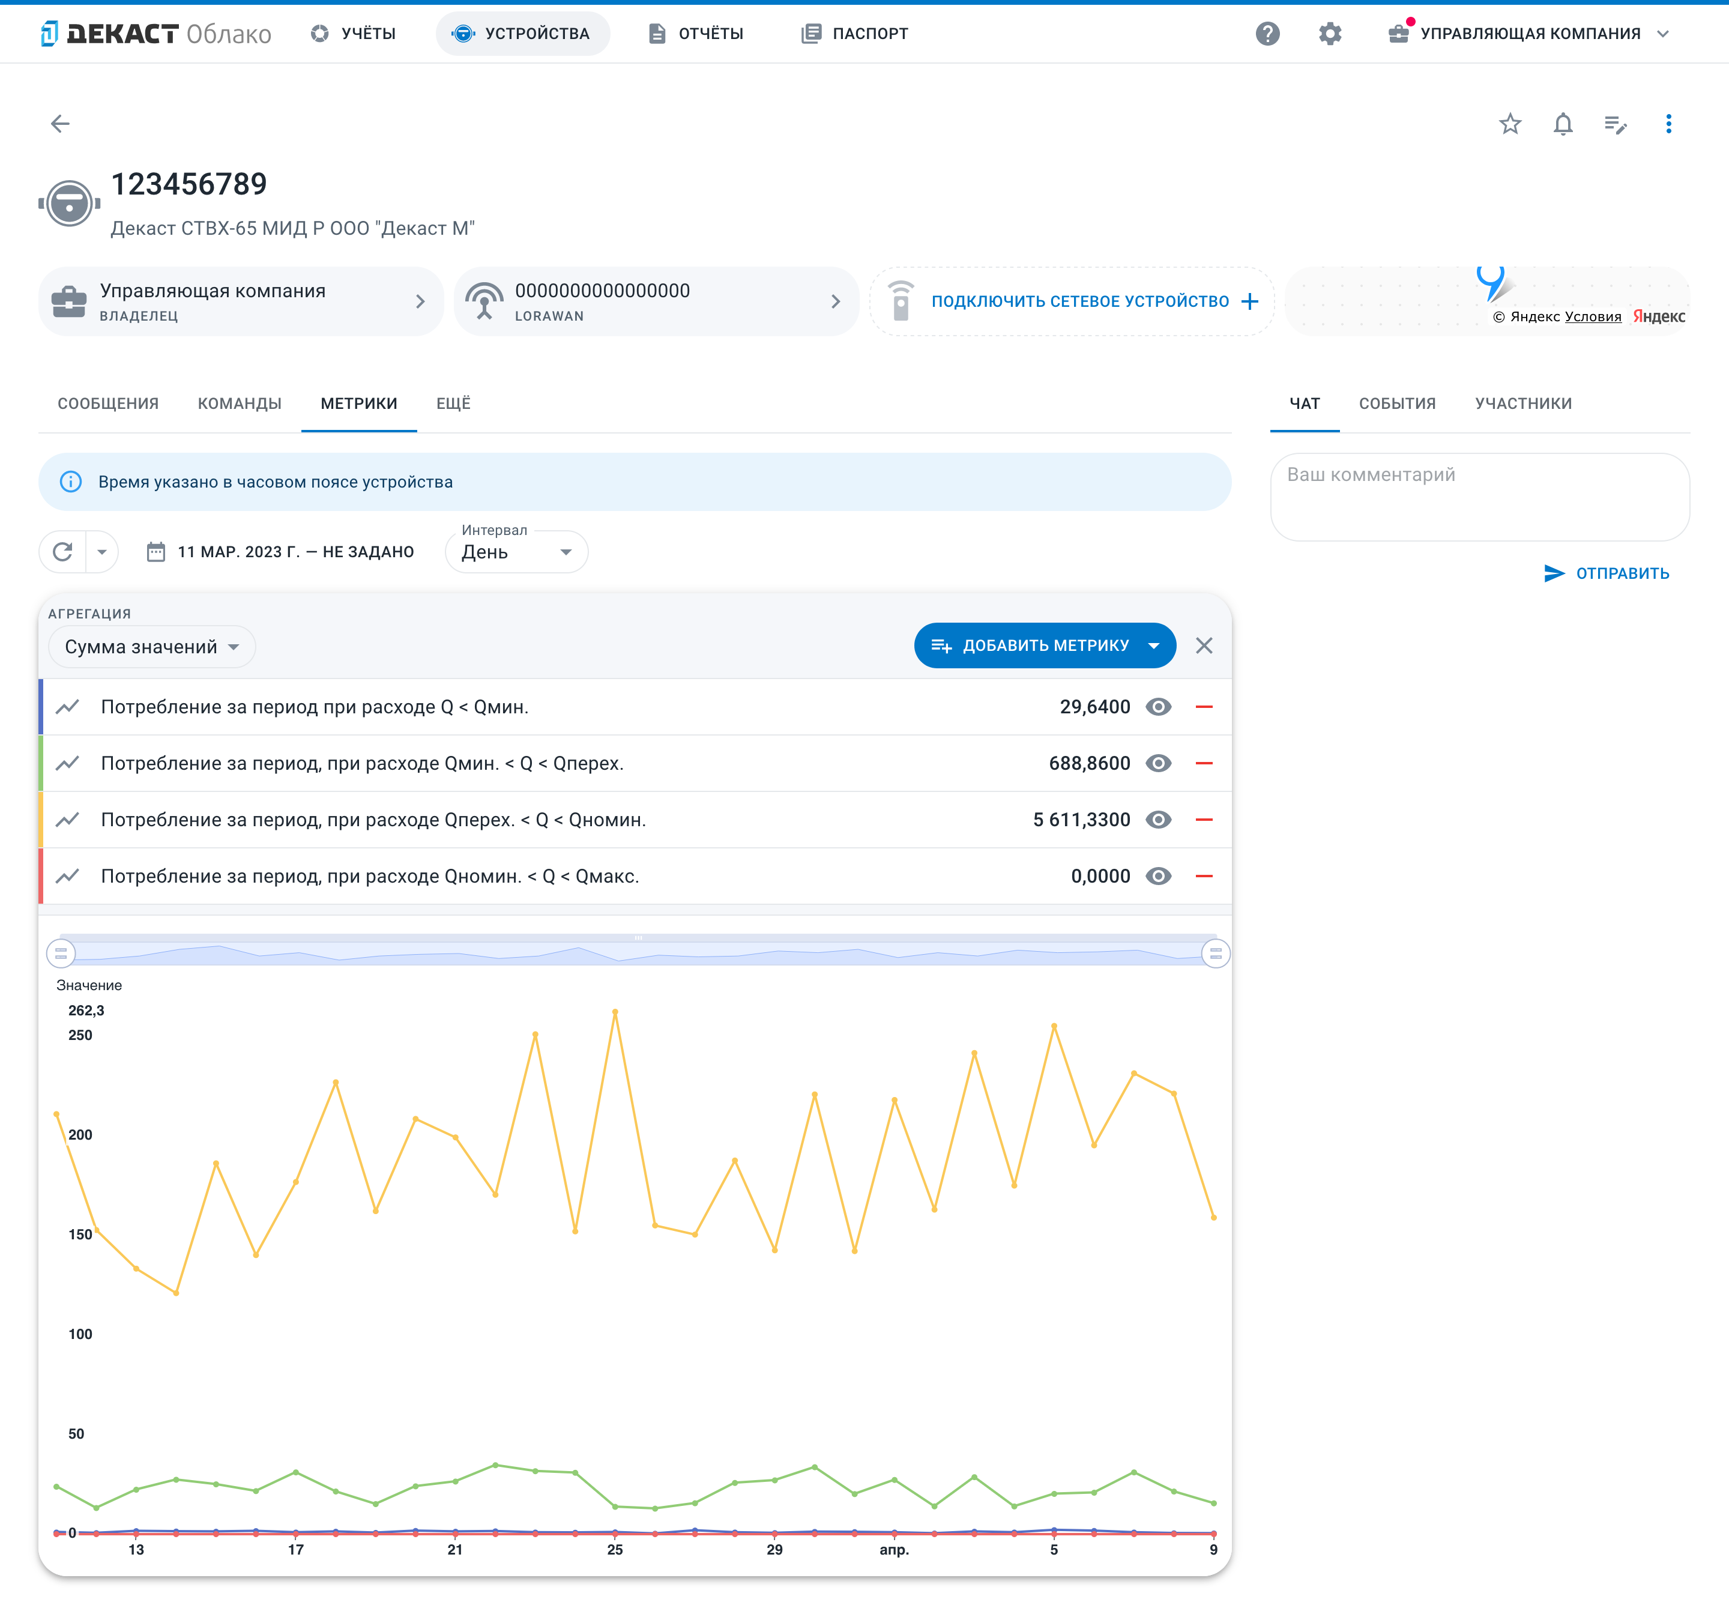
Task: Switch to the Команды tab
Action: 239,403
